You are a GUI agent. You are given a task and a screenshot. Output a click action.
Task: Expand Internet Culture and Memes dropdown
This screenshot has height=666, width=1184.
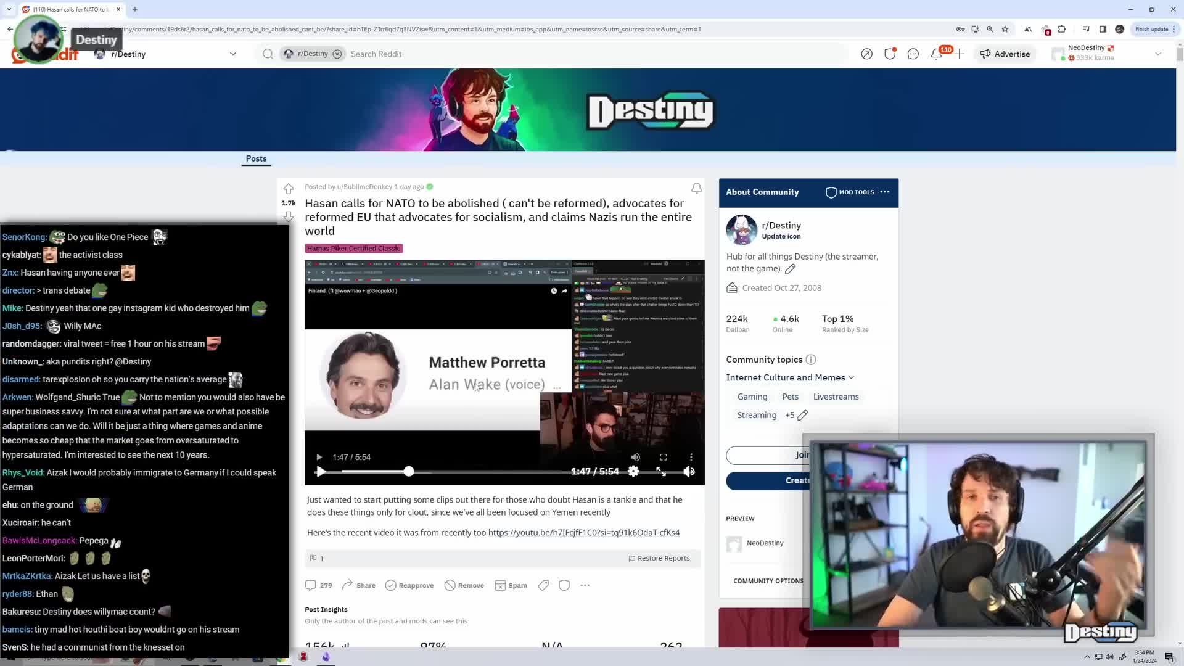(x=790, y=377)
